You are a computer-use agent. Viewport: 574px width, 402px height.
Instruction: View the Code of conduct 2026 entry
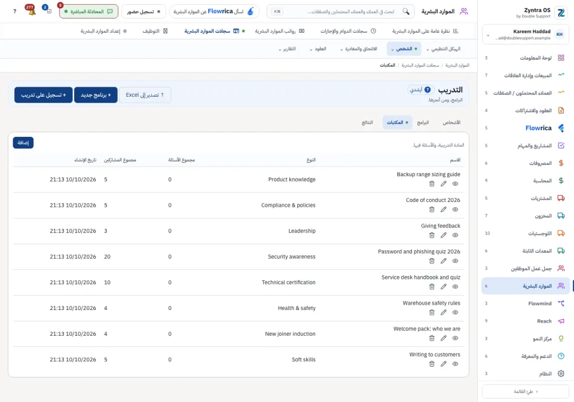[456, 209]
